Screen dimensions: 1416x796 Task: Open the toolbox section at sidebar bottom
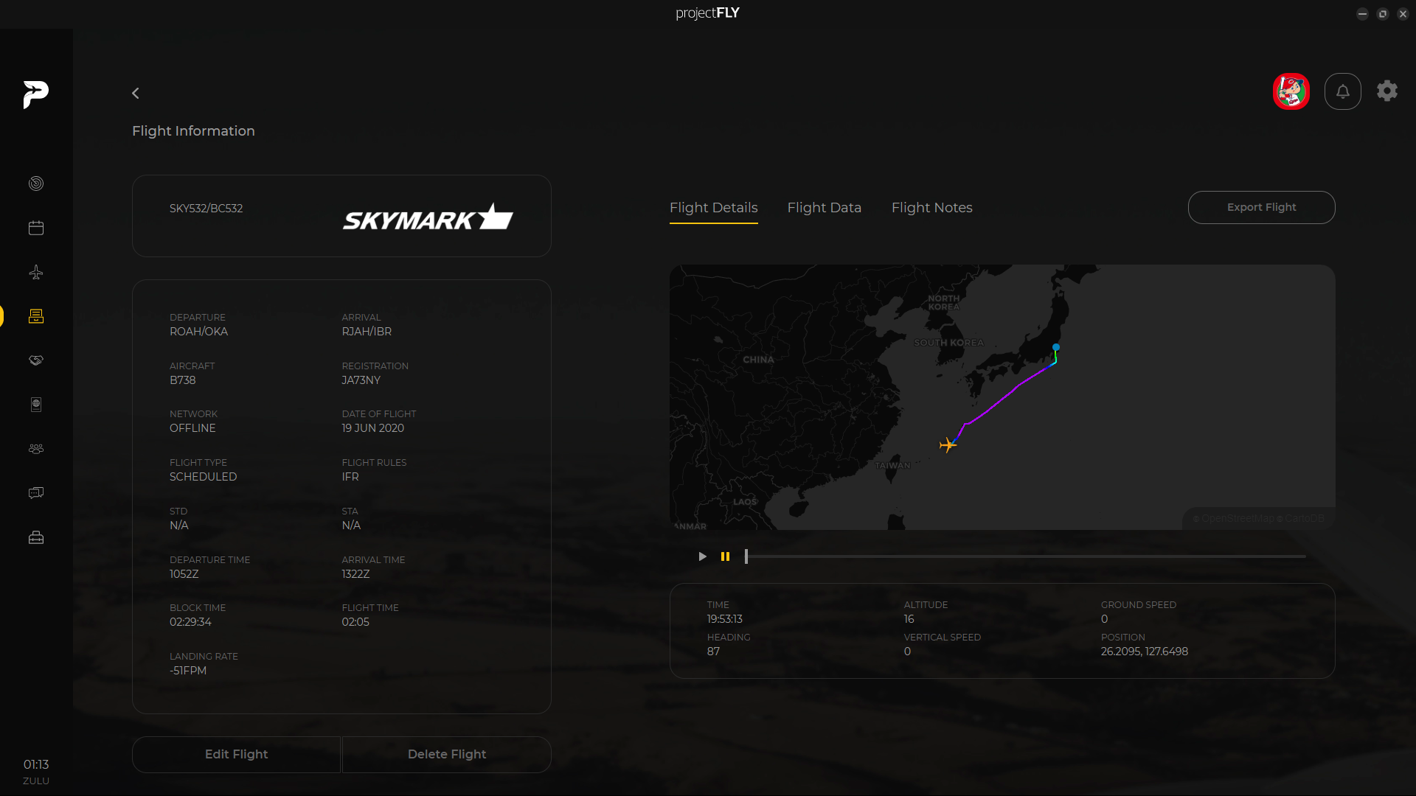pyautogui.click(x=36, y=537)
